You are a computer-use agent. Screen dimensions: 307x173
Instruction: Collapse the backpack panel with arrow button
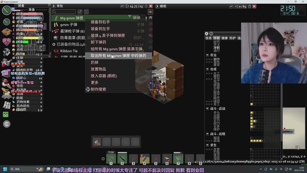tap(54, 6)
